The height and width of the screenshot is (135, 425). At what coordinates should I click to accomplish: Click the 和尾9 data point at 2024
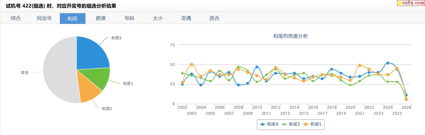[388, 63]
